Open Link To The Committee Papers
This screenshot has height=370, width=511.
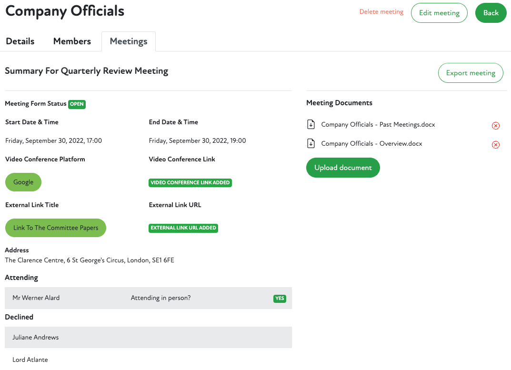(x=56, y=228)
